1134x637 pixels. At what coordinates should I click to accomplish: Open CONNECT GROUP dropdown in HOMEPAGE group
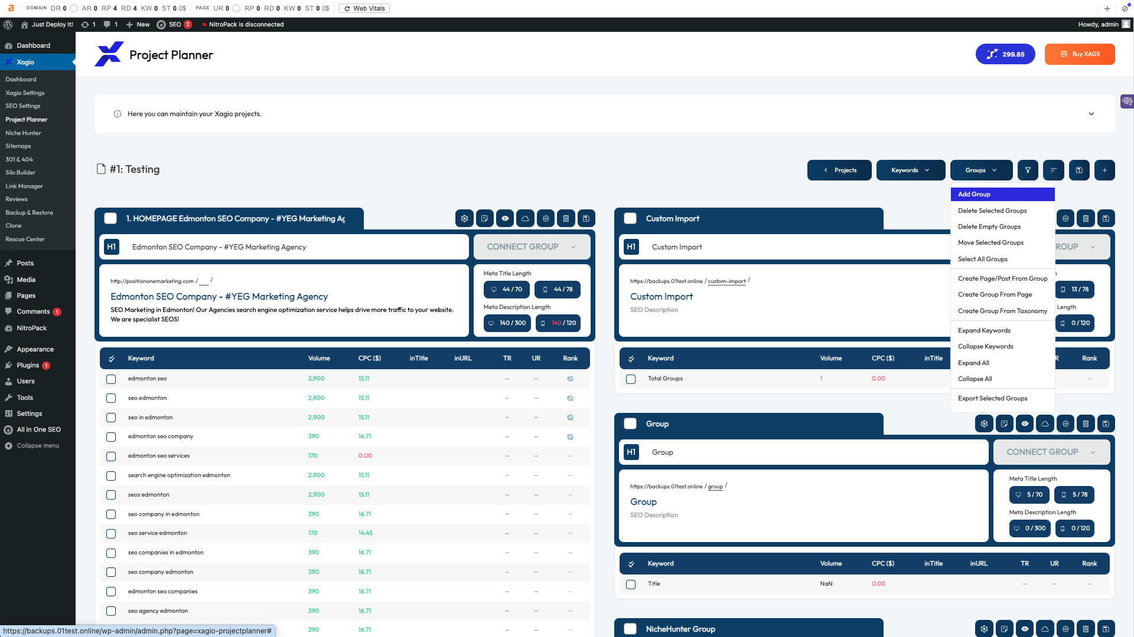(532, 247)
